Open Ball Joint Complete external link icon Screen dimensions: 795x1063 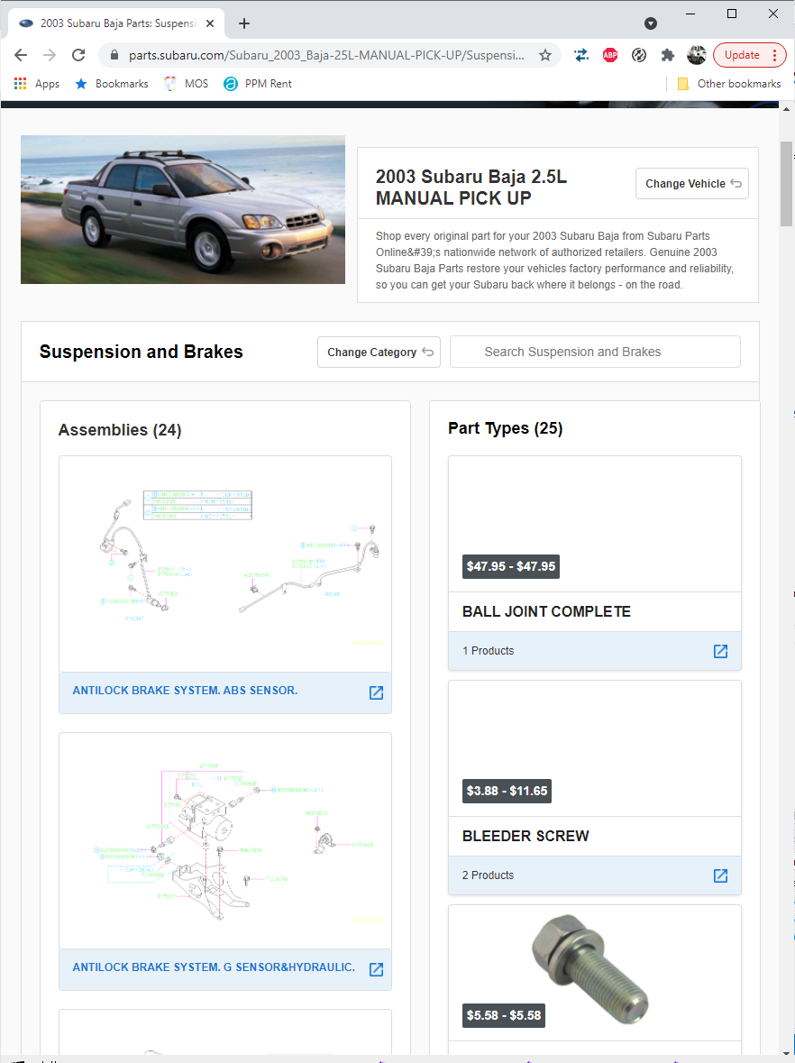point(720,652)
